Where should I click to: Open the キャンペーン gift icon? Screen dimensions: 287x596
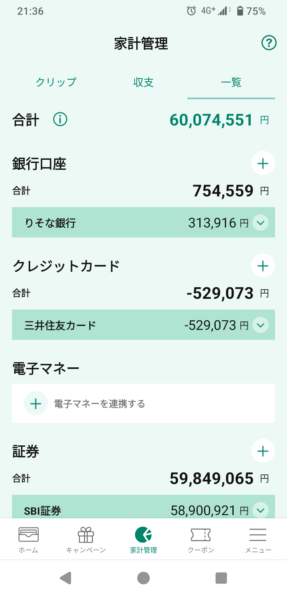[86, 535]
